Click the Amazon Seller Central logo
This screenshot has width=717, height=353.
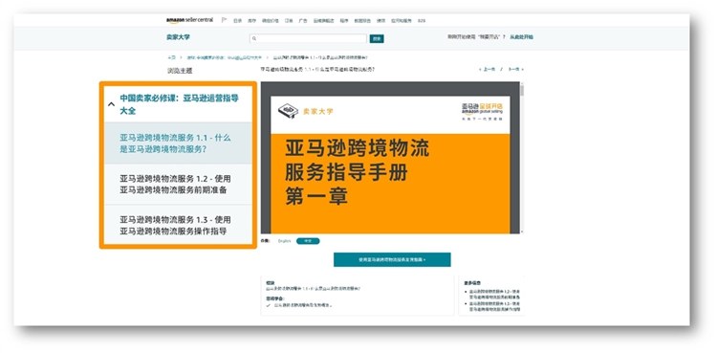(189, 20)
